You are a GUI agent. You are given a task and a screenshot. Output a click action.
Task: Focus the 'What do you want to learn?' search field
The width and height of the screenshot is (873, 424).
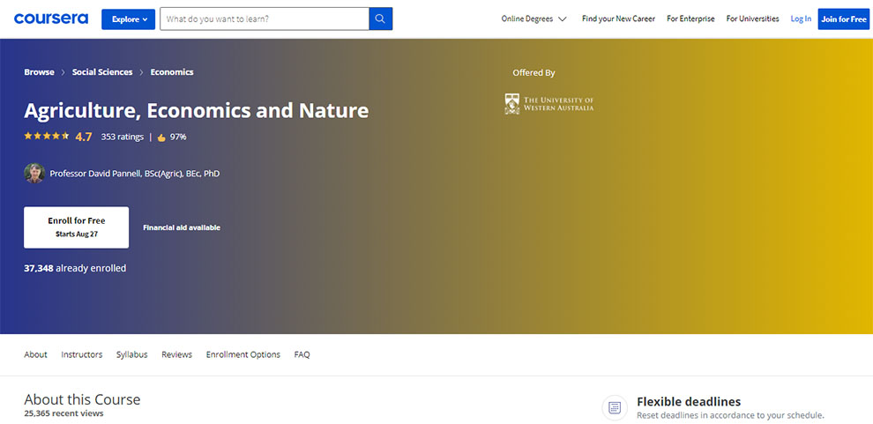click(x=265, y=19)
